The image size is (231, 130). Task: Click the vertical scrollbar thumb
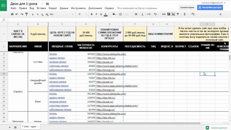pyautogui.click(x=230, y=57)
